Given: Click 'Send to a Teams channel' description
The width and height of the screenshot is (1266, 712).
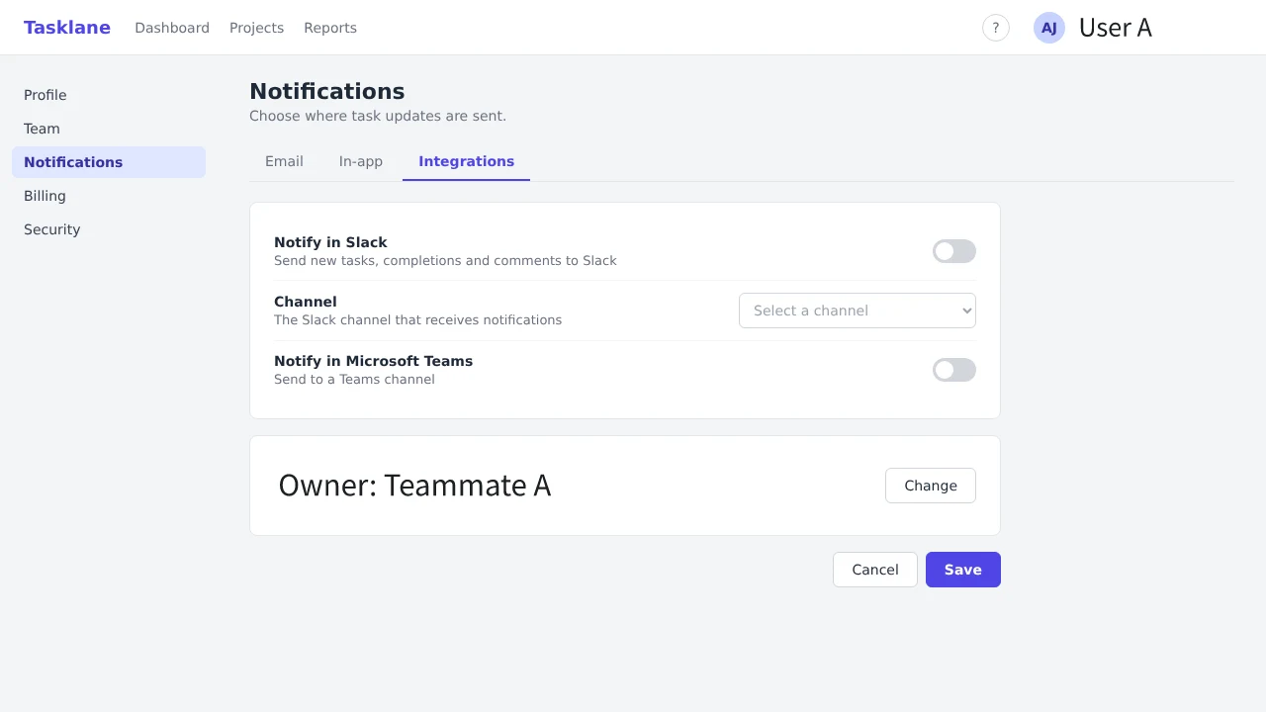Looking at the screenshot, I should pyautogui.click(x=354, y=380).
